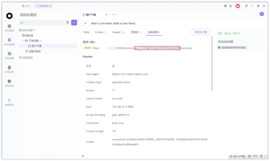This screenshot has height=161, width=270.
Task: Switch to the 实际请求 tab
Action: tap(153, 32)
